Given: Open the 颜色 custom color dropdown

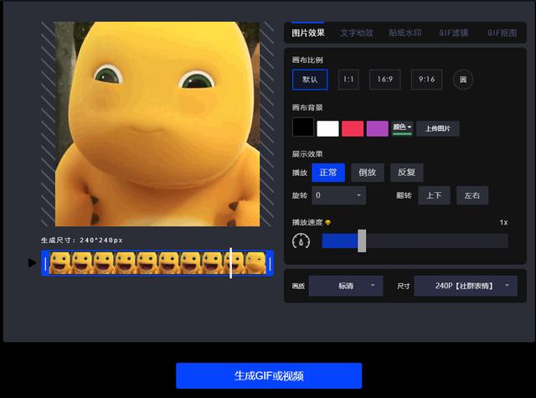Looking at the screenshot, I should tap(402, 128).
